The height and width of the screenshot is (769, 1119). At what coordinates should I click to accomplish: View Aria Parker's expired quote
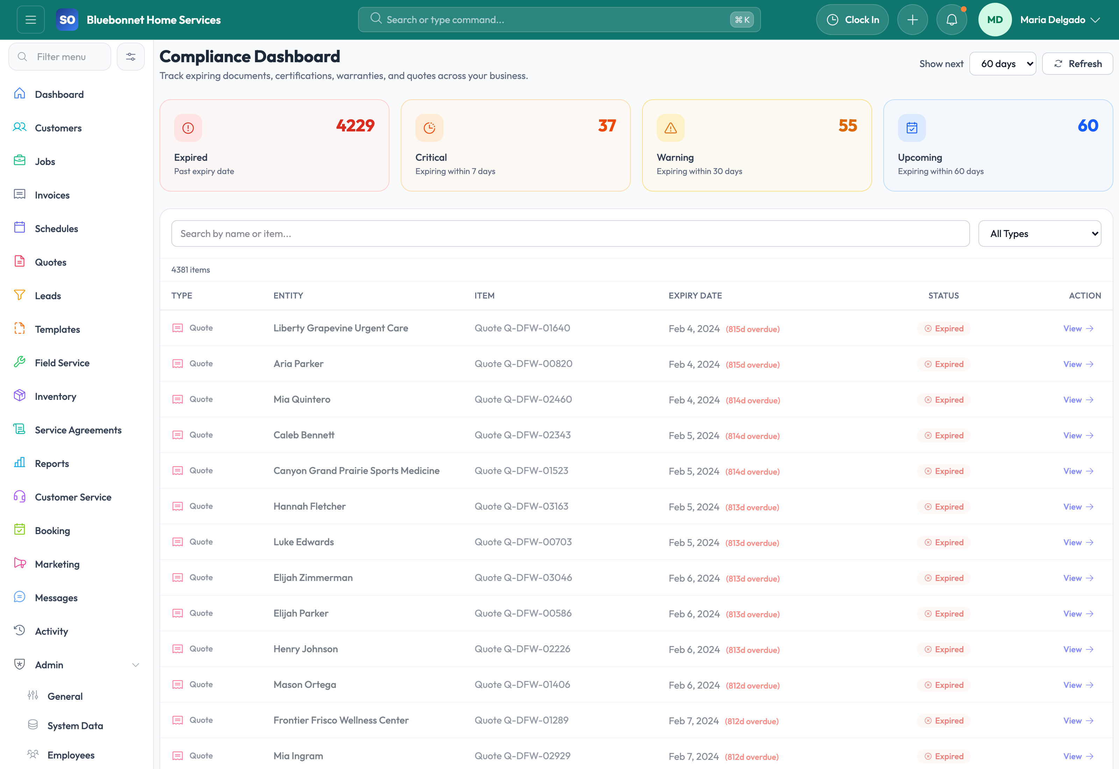[1078, 364]
